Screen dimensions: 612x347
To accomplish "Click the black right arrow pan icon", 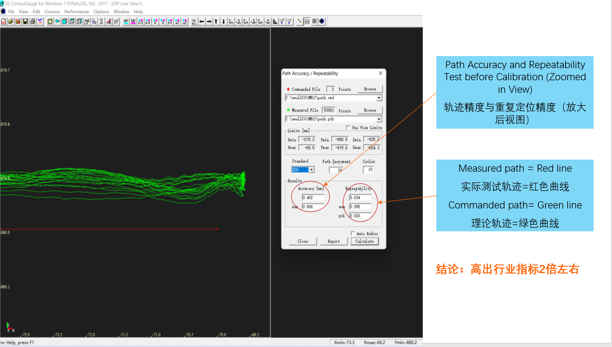I will [209, 22].
